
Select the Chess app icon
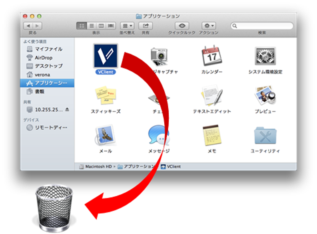tap(159, 98)
